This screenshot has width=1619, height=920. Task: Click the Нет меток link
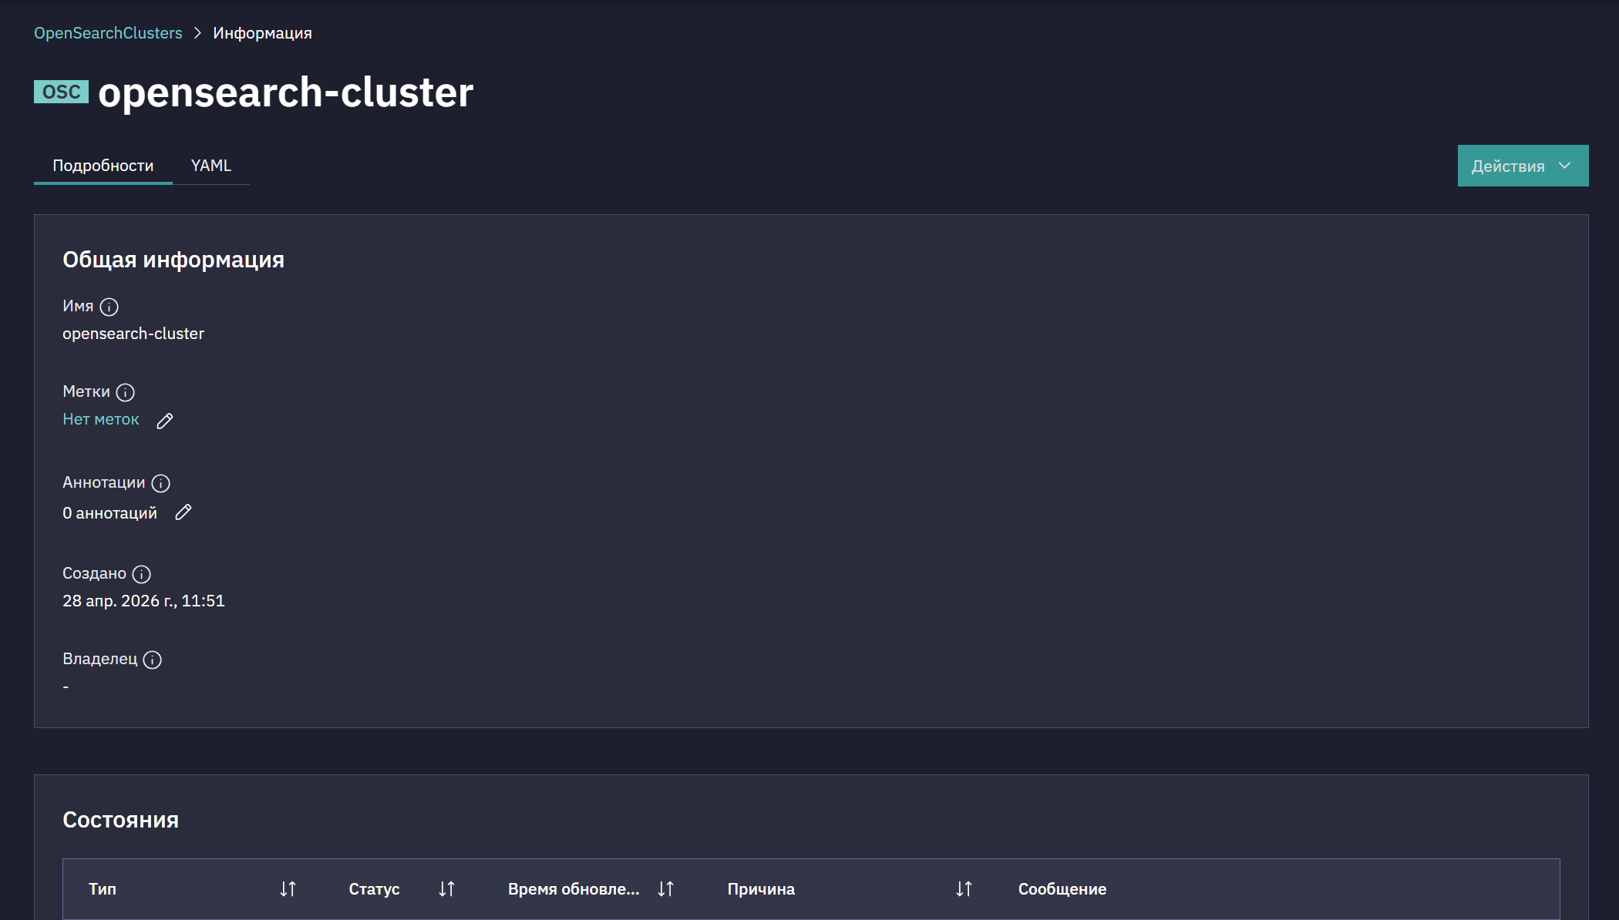(x=101, y=419)
